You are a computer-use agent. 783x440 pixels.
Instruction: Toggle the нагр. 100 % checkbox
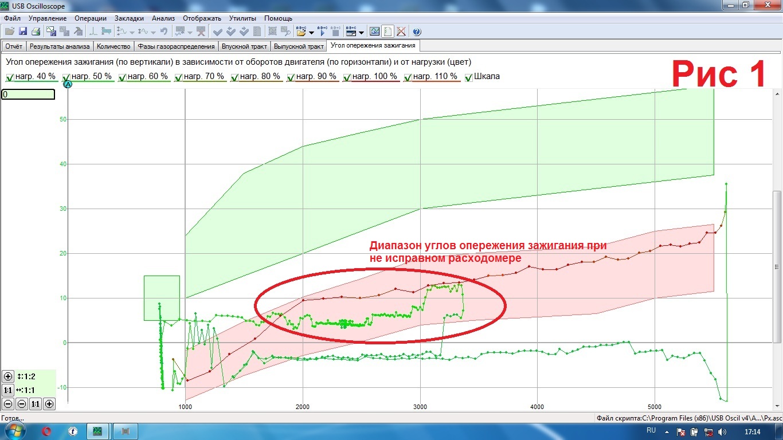pyautogui.click(x=347, y=77)
